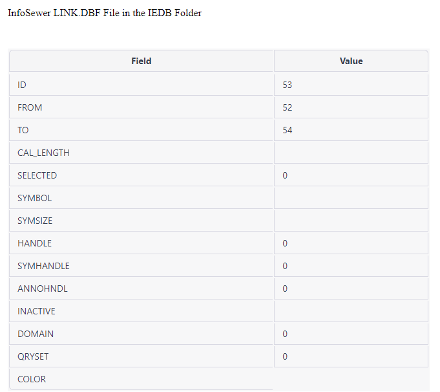Click the INACTIVE field cell
Screen dimensions: 440x392
point(36,311)
